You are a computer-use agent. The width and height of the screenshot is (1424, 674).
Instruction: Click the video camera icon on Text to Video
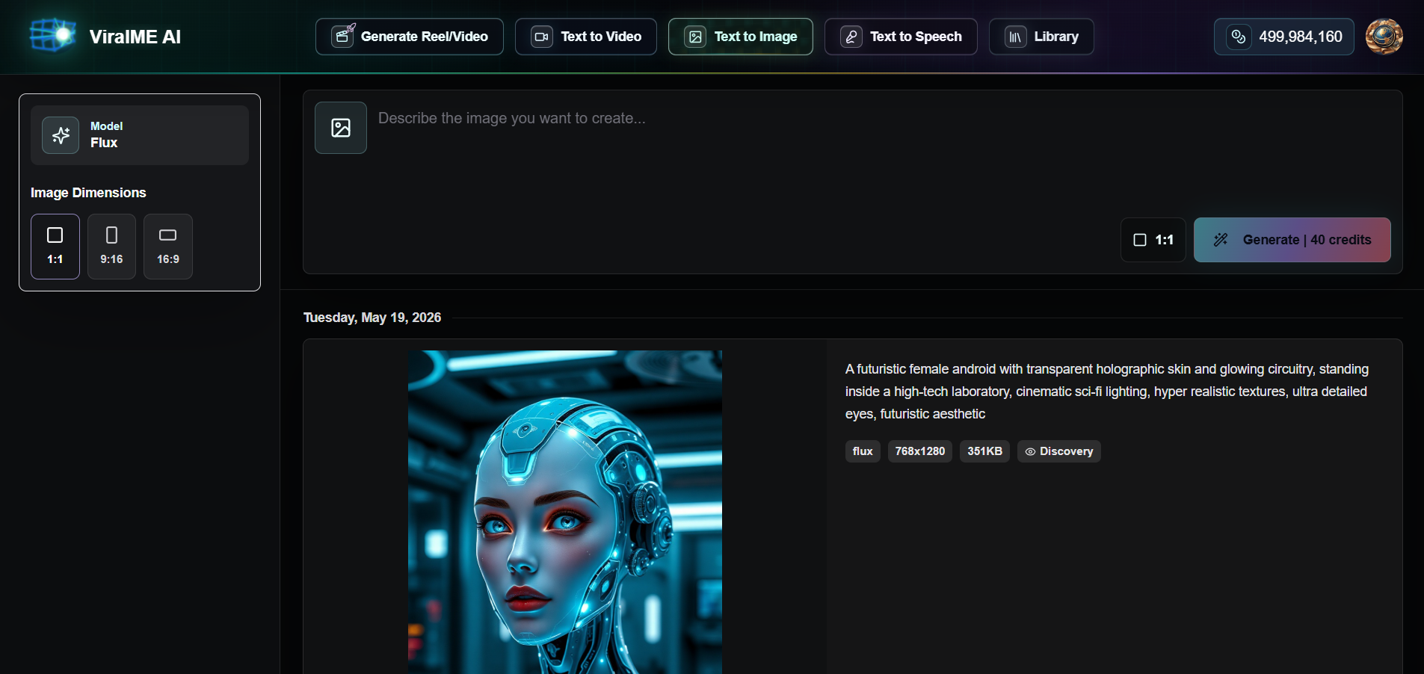542,37
